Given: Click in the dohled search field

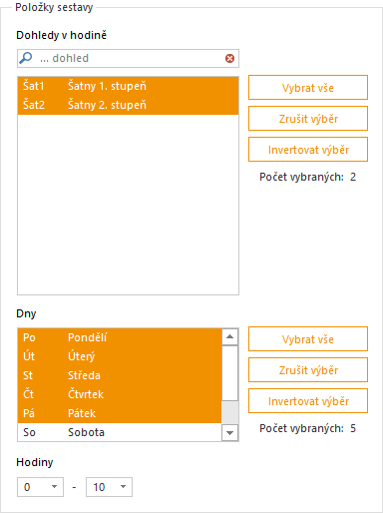Looking at the screenshot, I should click(128, 59).
